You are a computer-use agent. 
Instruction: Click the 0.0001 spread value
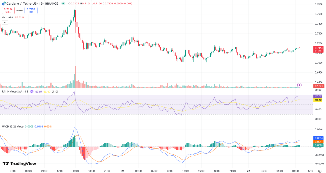[19, 10]
